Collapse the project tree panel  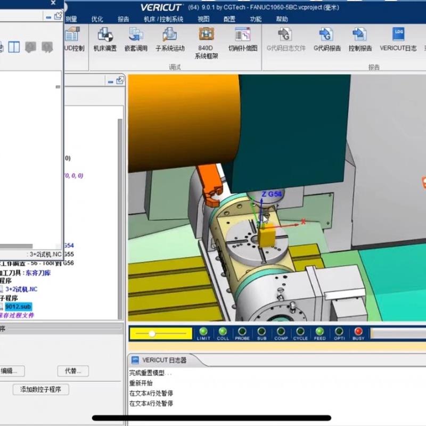coord(110,82)
